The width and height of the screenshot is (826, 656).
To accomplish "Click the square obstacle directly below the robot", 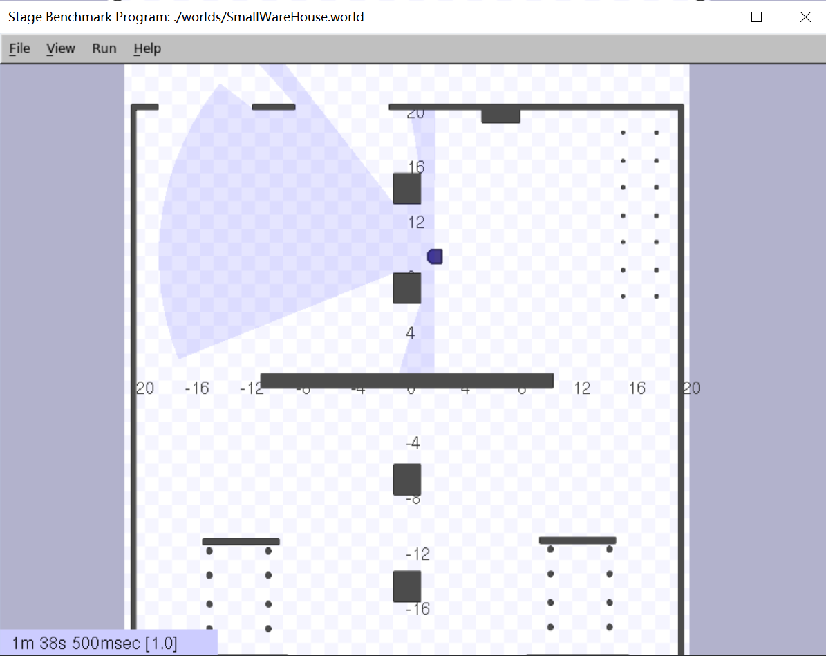I will coord(407,288).
